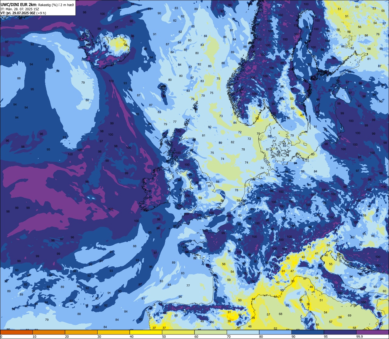Click the 20–30% legend color segment
The image size is (389, 339).
[x=81, y=332]
